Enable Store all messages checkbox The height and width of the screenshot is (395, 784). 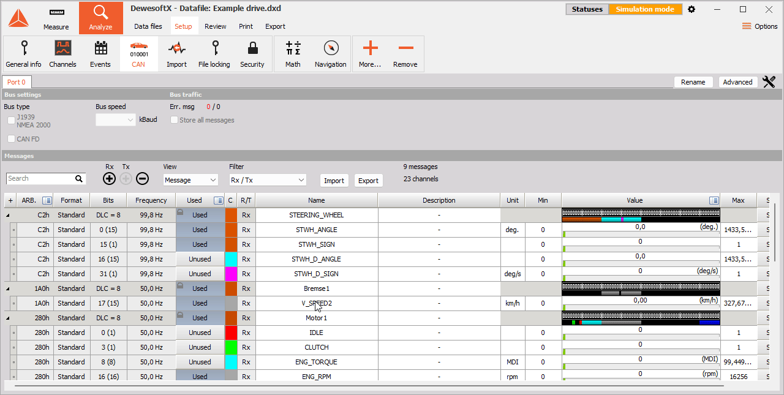[174, 120]
